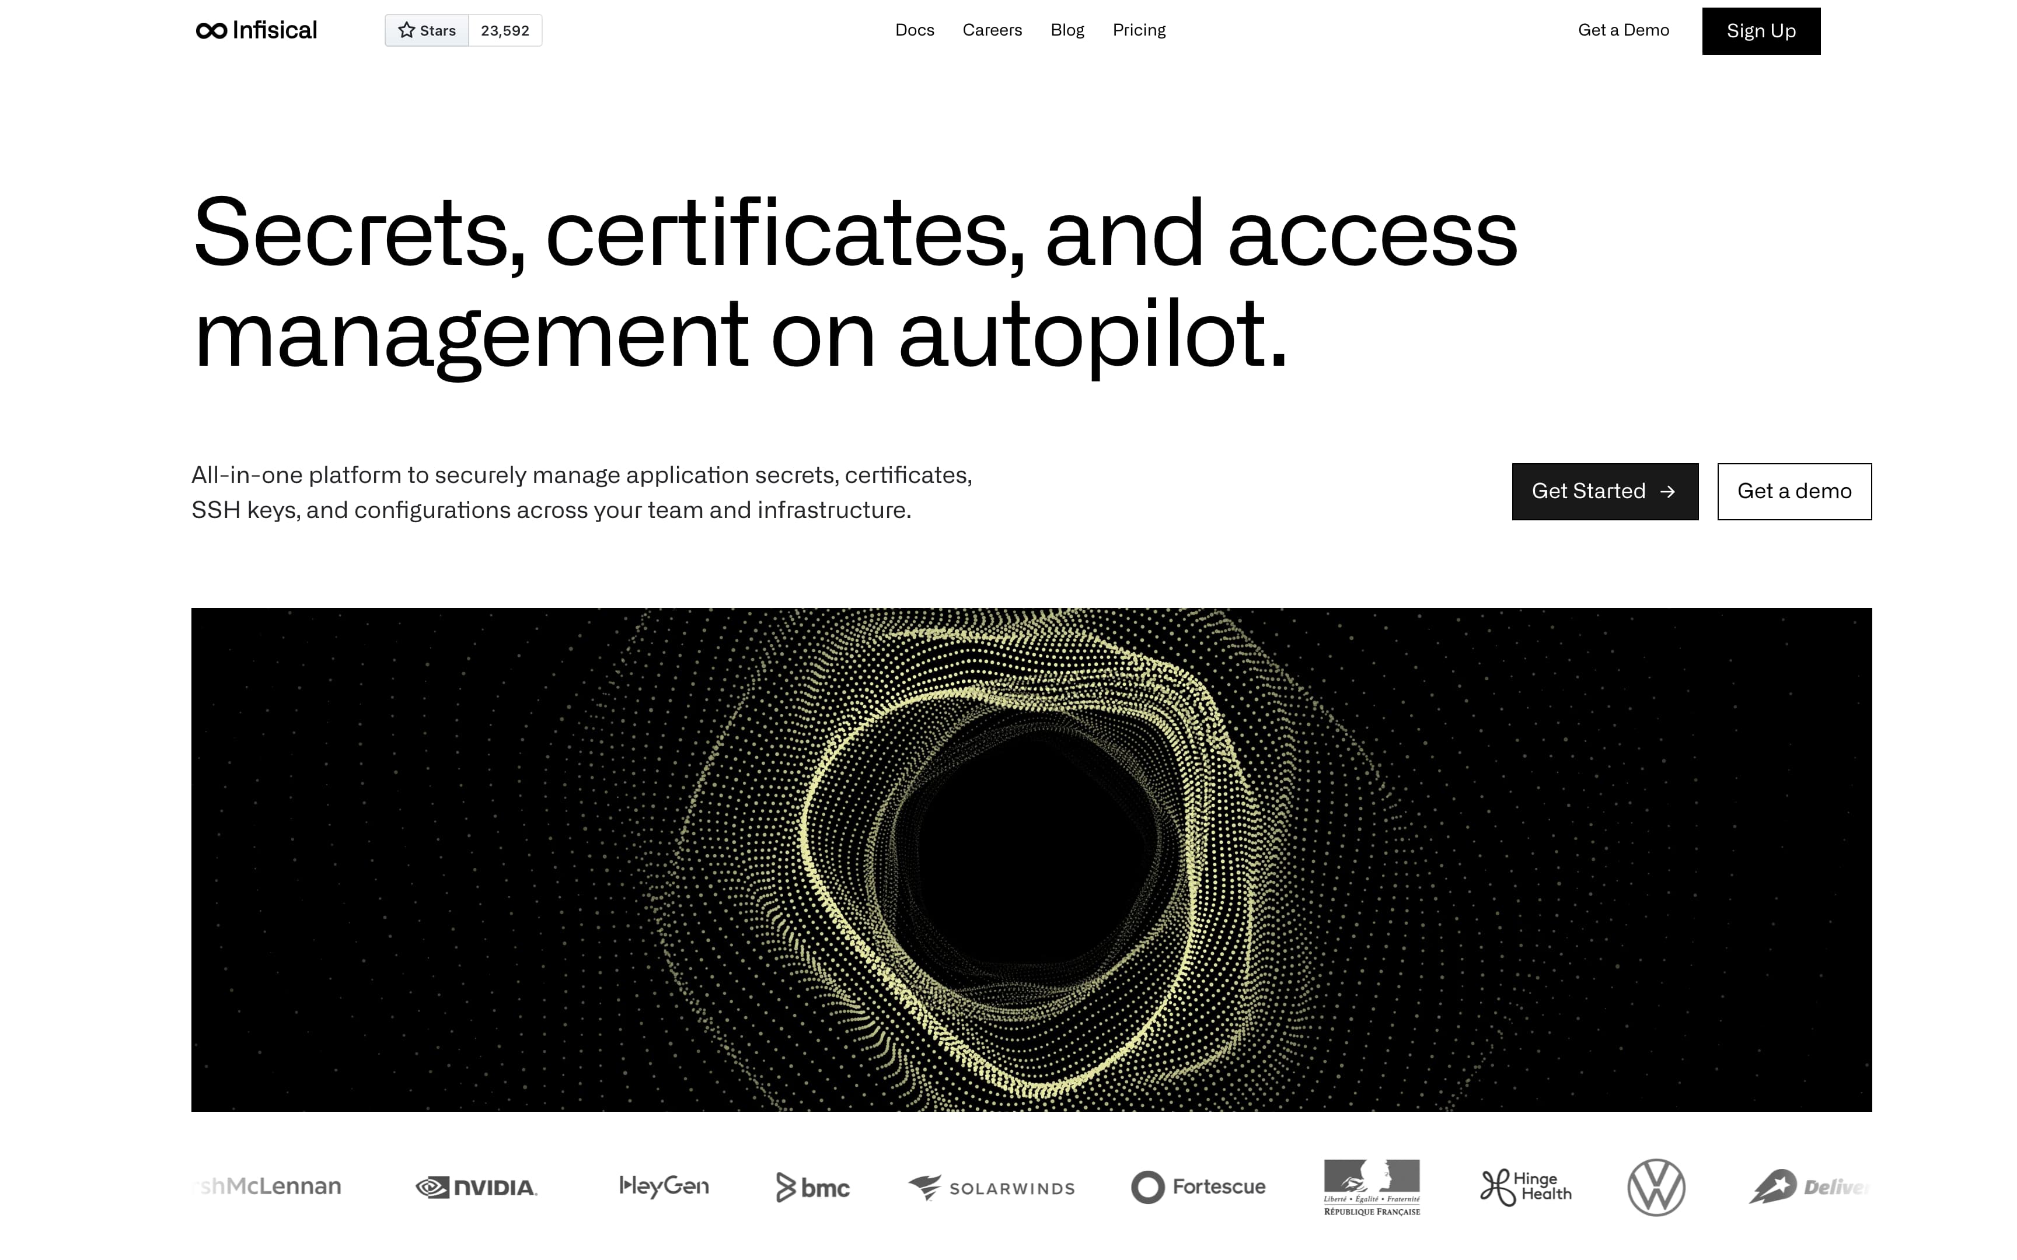The image size is (2017, 1260).
Task: Open the Blog link
Action: coord(1067,30)
